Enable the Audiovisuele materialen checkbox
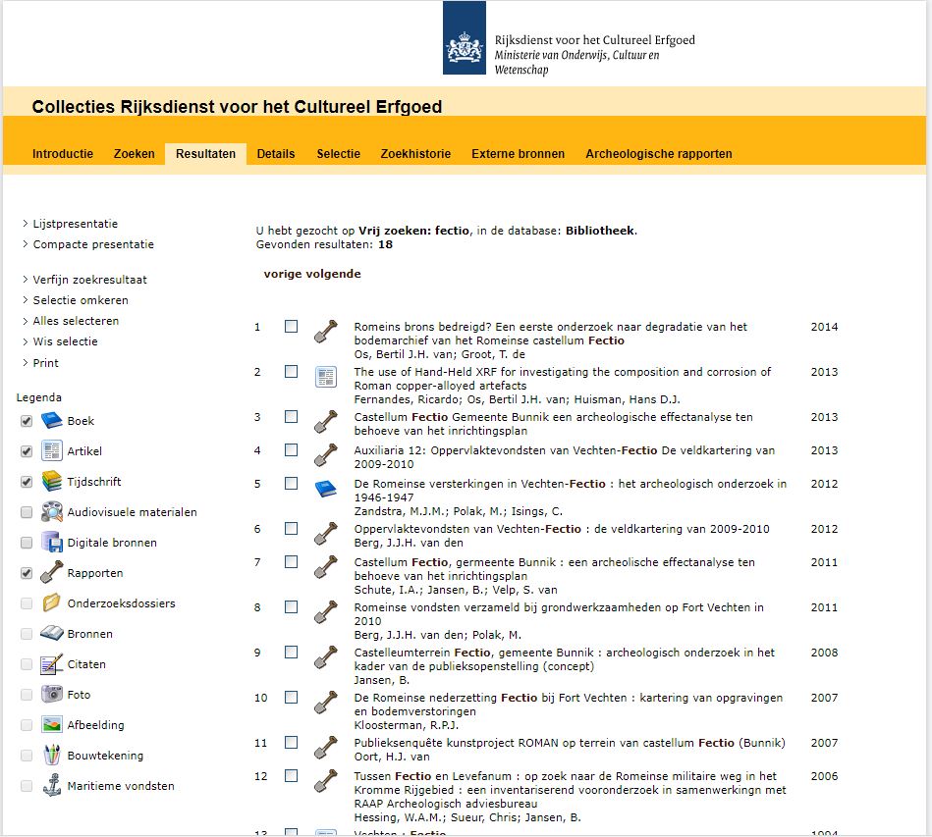 point(27,512)
